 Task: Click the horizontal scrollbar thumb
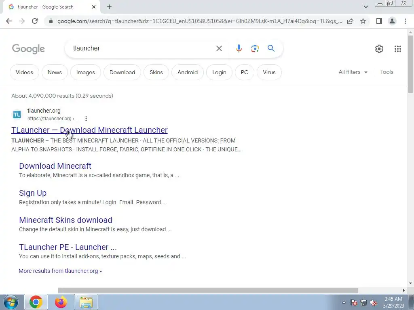pyautogui.click(x=208, y=290)
